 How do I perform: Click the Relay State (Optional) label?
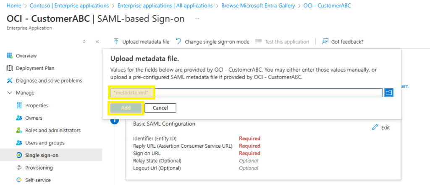[x=157, y=160]
